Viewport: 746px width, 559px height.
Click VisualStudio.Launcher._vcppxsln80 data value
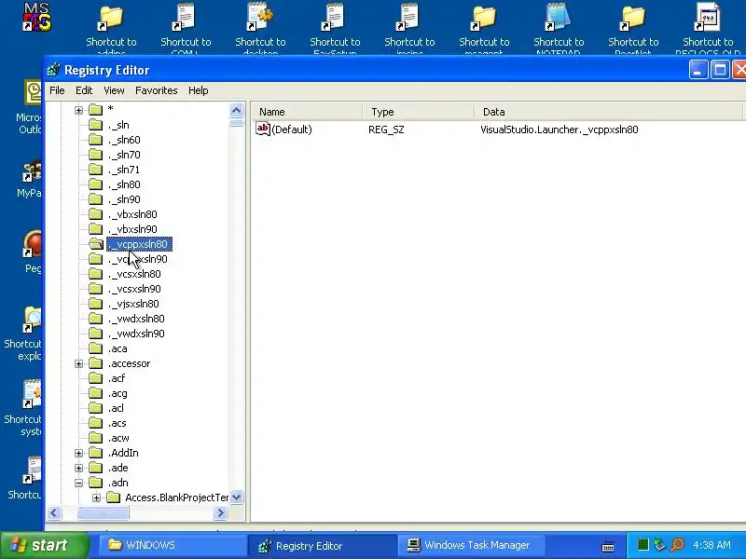pos(559,130)
